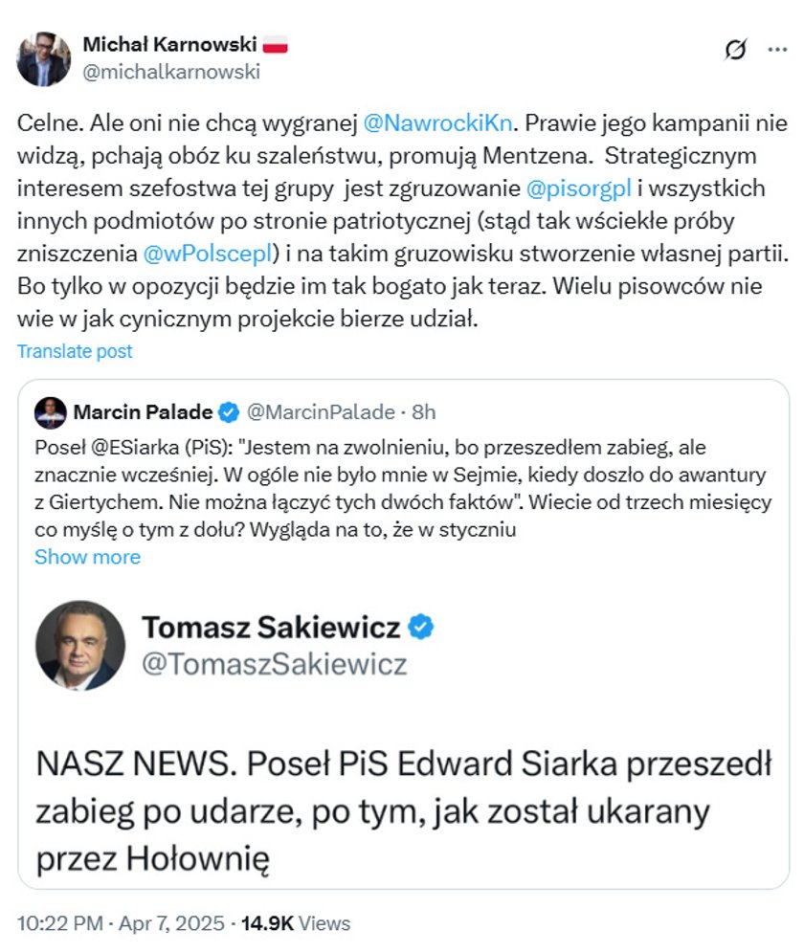The height and width of the screenshot is (952, 804).
Task: Open the 10:22 PM Apr 7, 2025 timestamp
Action: click(x=121, y=923)
